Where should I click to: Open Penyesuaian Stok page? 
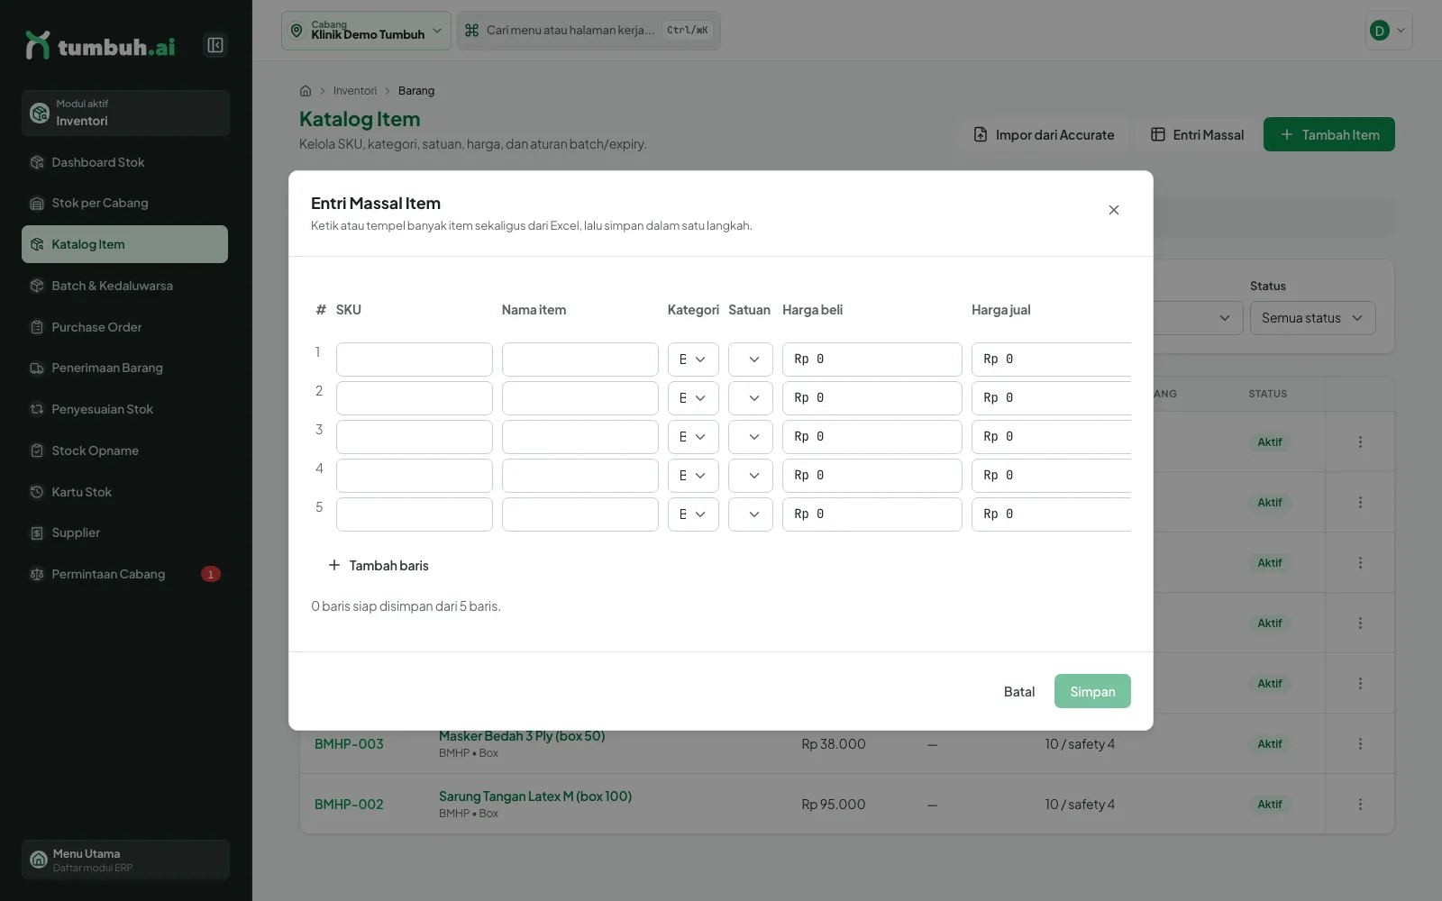pyautogui.click(x=124, y=409)
